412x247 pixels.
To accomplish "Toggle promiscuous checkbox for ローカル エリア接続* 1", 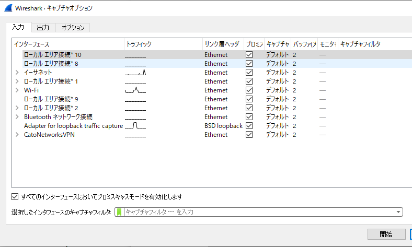I will (249, 81).
